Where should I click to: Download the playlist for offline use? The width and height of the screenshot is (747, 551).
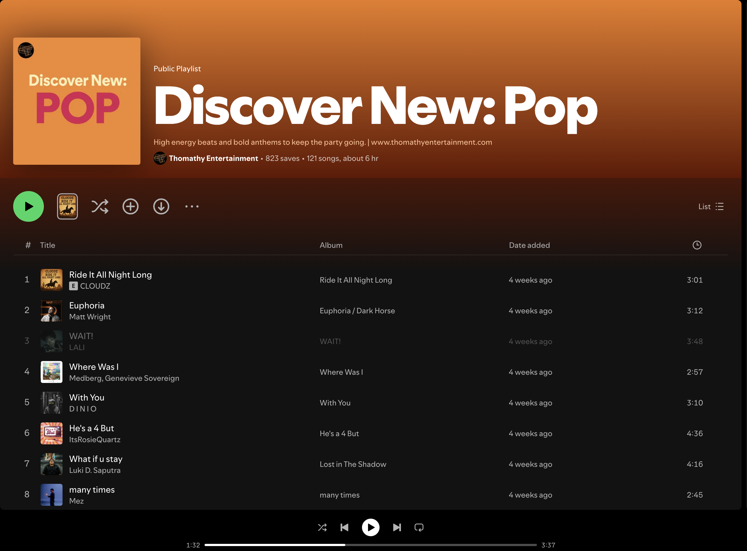[161, 206]
